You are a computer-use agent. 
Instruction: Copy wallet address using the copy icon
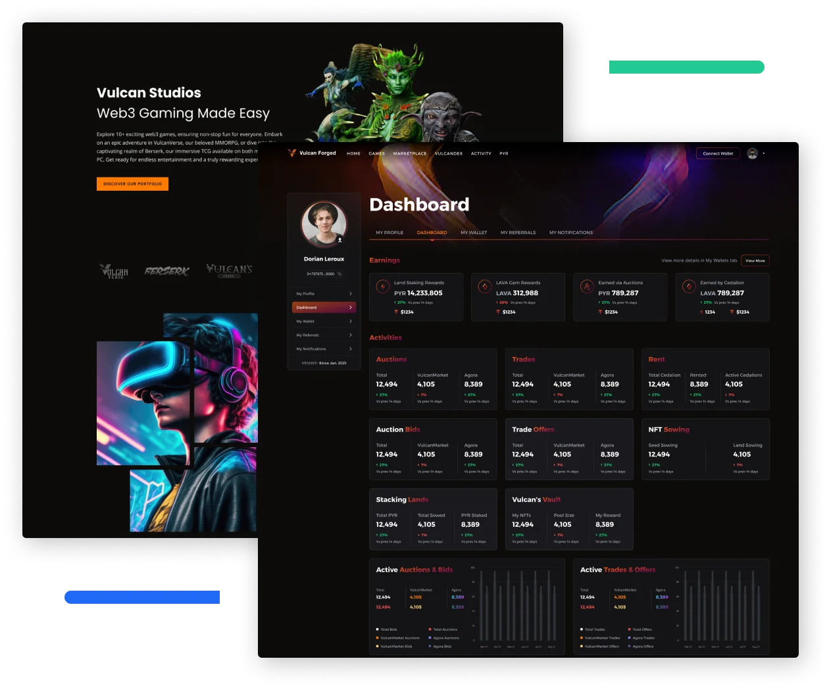tap(339, 274)
